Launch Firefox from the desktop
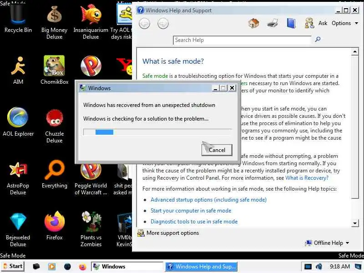This screenshot has width=364, height=273. click(x=54, y=226)
